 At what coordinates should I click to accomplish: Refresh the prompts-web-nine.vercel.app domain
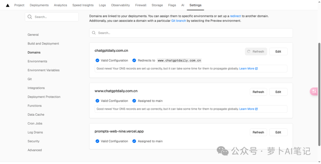point(258,132)
